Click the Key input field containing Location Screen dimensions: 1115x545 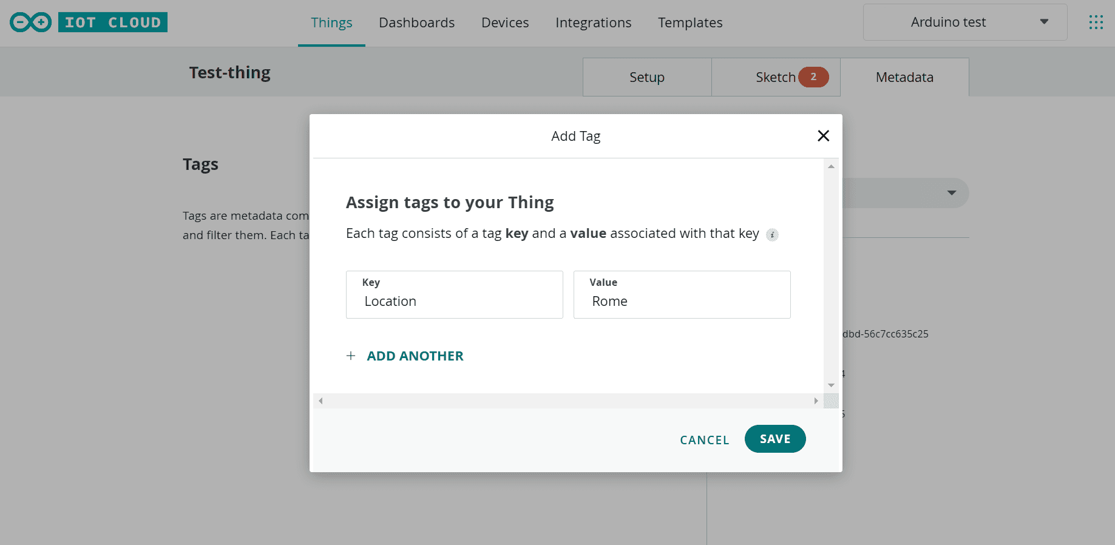[454, 301]
